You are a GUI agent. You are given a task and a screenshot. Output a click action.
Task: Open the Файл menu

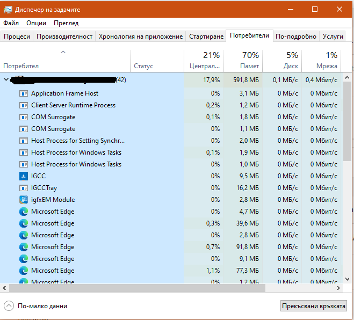[x=11, y=23]
